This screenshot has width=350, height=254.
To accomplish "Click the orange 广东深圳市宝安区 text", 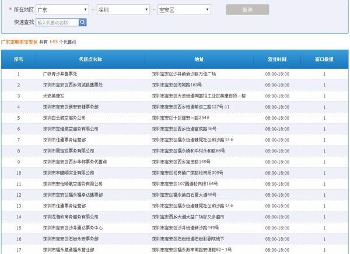I will tap(19, 42).
